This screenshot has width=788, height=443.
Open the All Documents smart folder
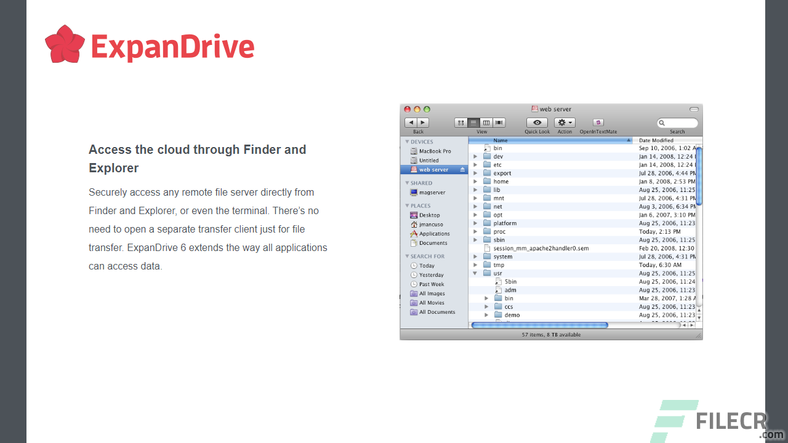point(433,312)
